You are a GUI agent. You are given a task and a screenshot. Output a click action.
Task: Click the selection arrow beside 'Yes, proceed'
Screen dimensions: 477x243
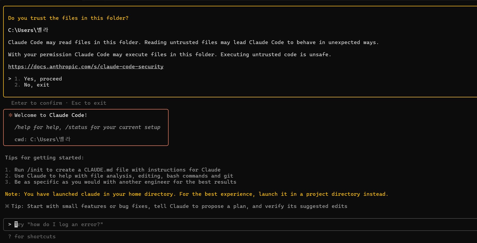[x=10, y=79]
